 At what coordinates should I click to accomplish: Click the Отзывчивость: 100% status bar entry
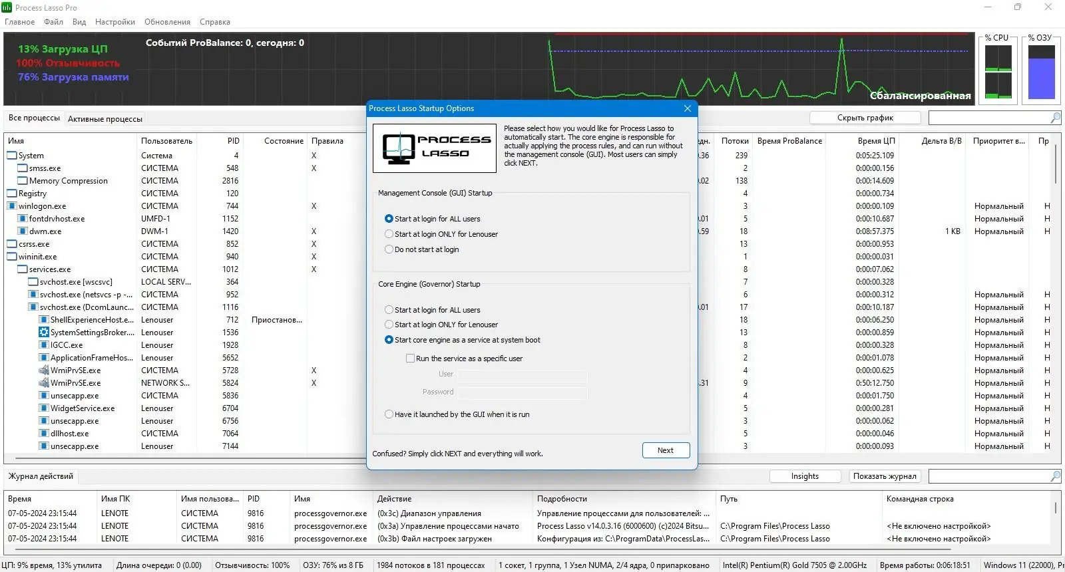[252, 565]
